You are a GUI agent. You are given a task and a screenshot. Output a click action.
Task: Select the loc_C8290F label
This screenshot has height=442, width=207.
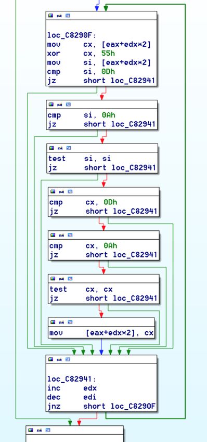pos(72,35)
